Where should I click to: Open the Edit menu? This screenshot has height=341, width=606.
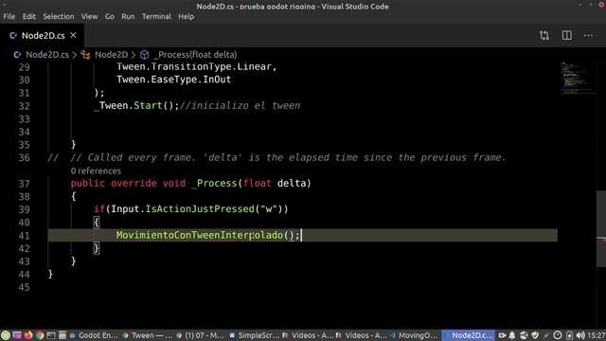click(x=29, y=17)
